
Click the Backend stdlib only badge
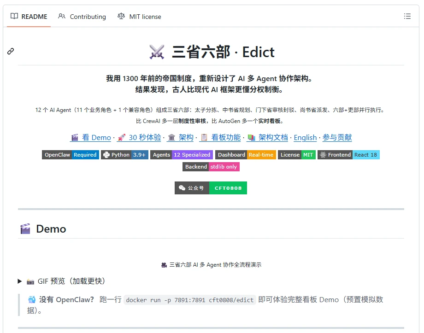click(211, 167)
